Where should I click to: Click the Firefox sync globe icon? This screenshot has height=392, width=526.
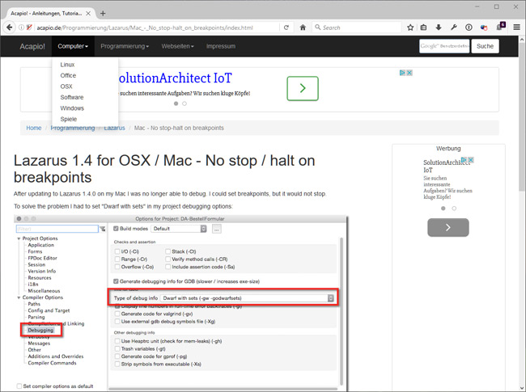click(484, 27)
